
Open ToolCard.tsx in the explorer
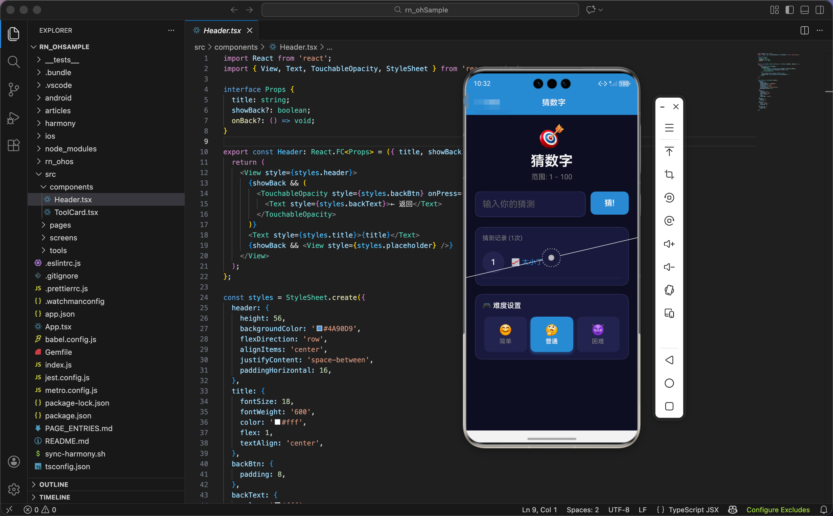pos(76,212)
